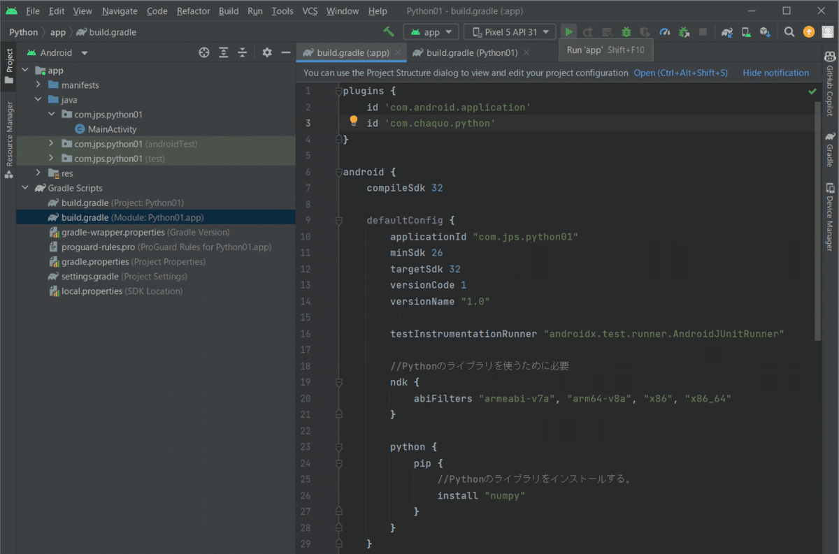Open the 'app' run configuration dropdown
Screen dimensions: 839x554
click(431, 31)
